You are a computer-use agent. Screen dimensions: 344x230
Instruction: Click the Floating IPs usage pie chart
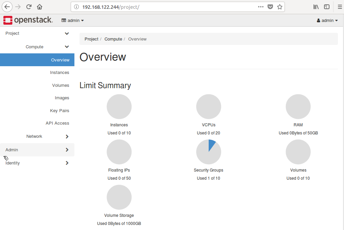coord(119,152)
